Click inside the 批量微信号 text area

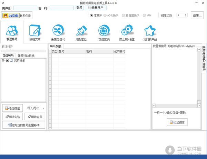[x=175, y=76]
